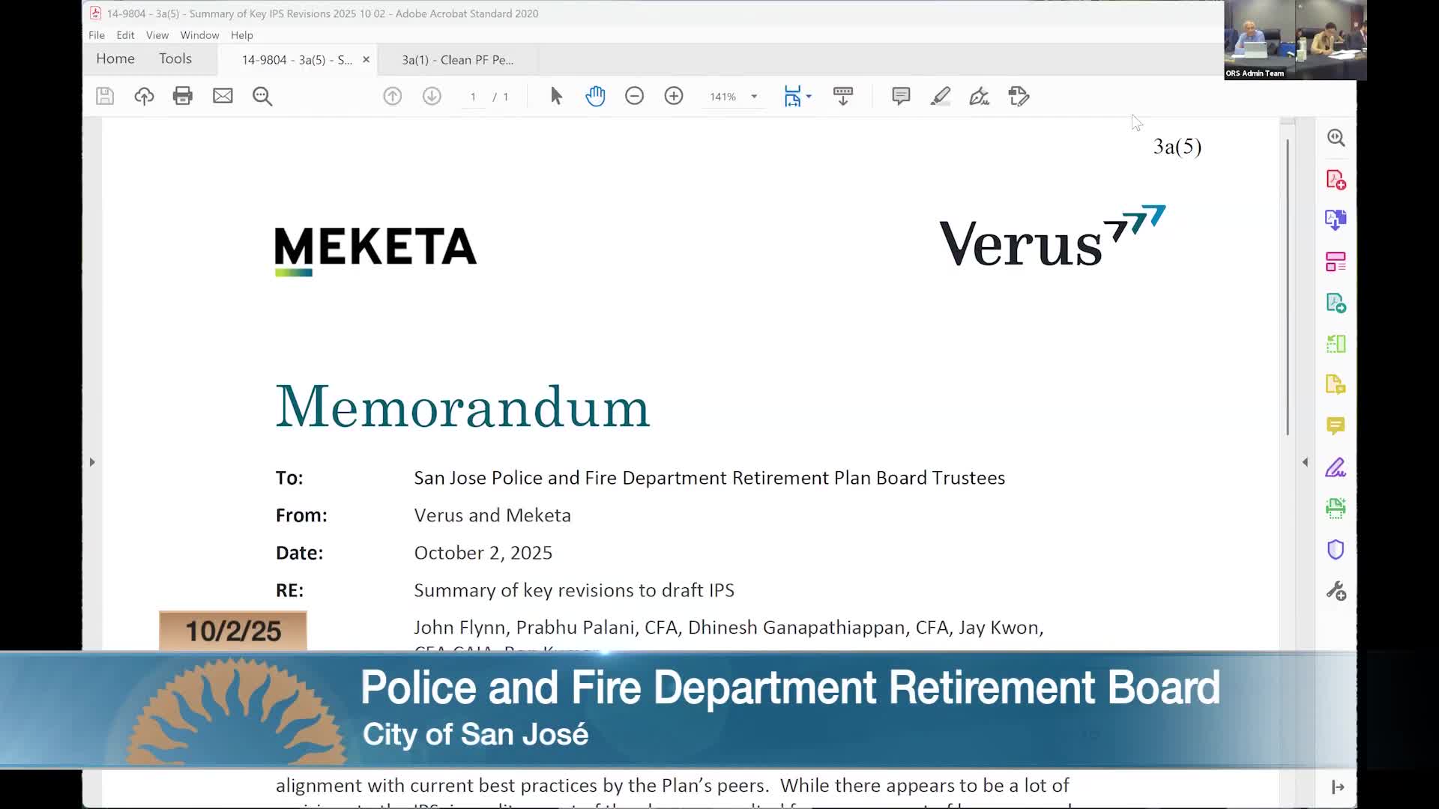This screenshot has height=809, width=1439.
Task: Open the Protect shield tool
Action: 1336,550
